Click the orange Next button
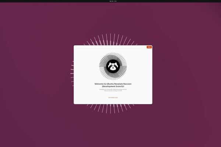Image resolution: width=221 pixels, height=147 pixels. point(149,47)
